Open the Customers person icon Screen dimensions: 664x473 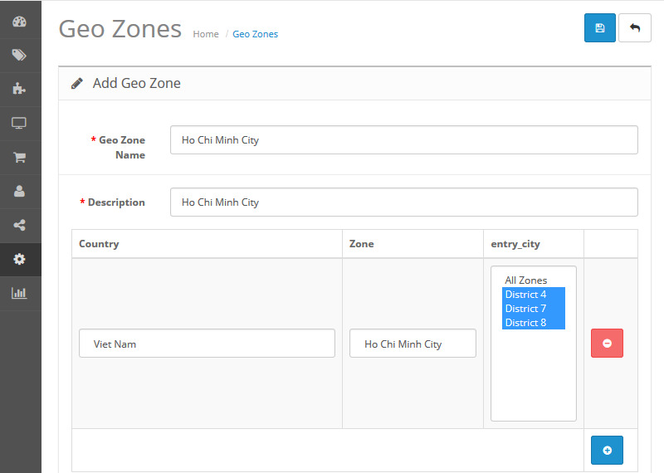click(19, 191)
